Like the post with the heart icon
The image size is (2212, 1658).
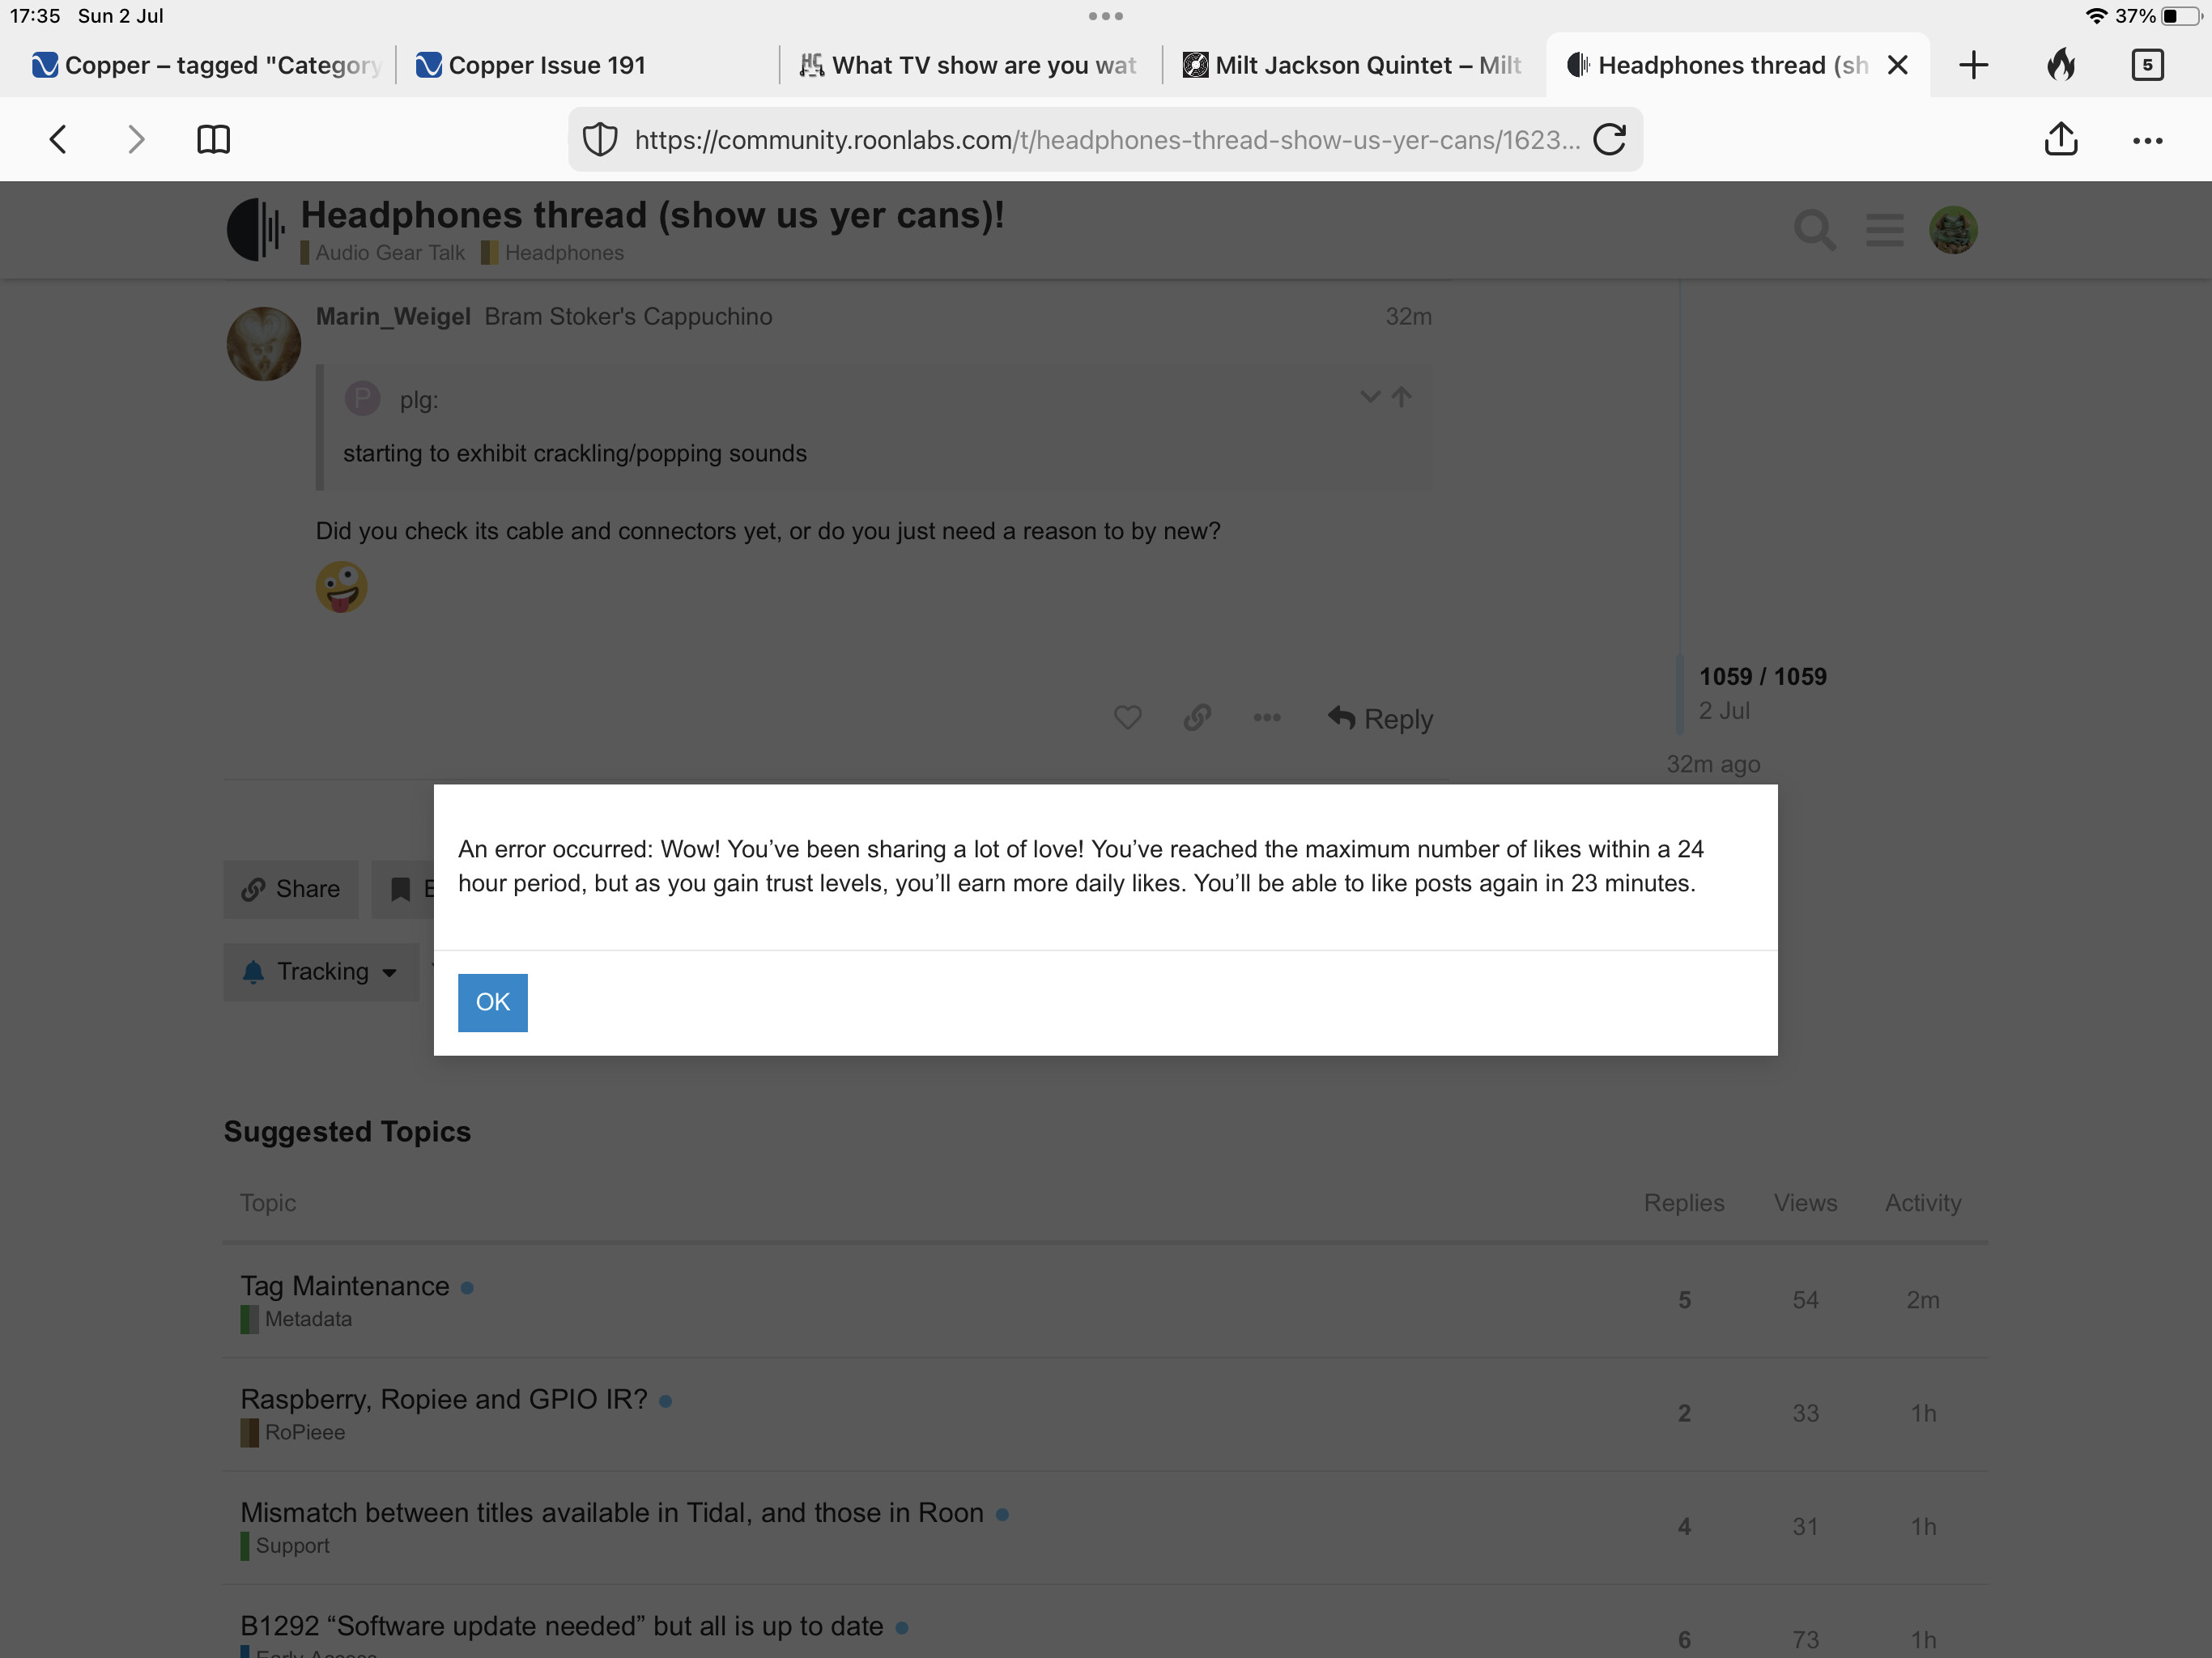(1127, 718)
